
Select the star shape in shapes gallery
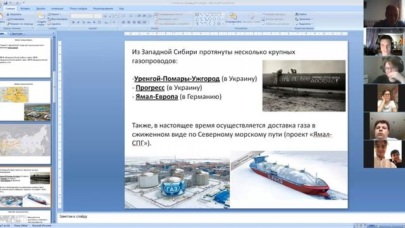[218, 23]
